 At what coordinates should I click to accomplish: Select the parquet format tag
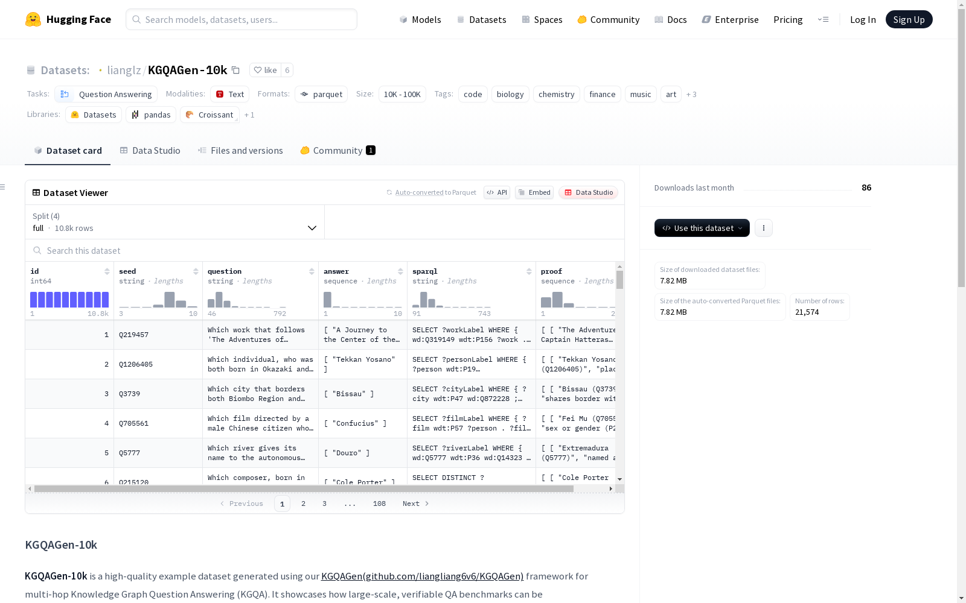(x=321, y=94)
